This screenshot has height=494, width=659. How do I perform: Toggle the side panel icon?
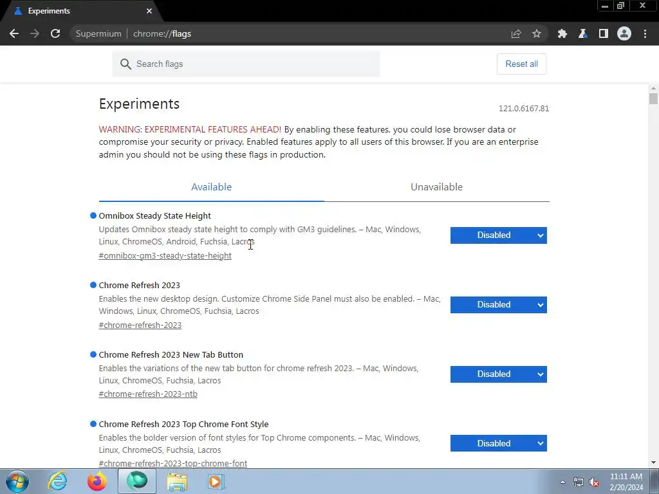tap(604, 33)
